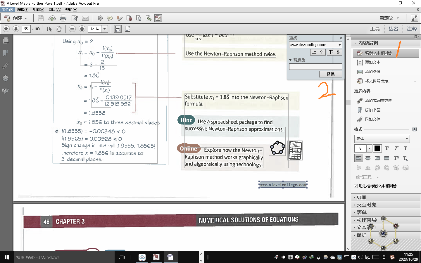This screenshot has height=263, width=421.
Task: Collapse the 替换为 section triangle
Action: coord(290,60)
